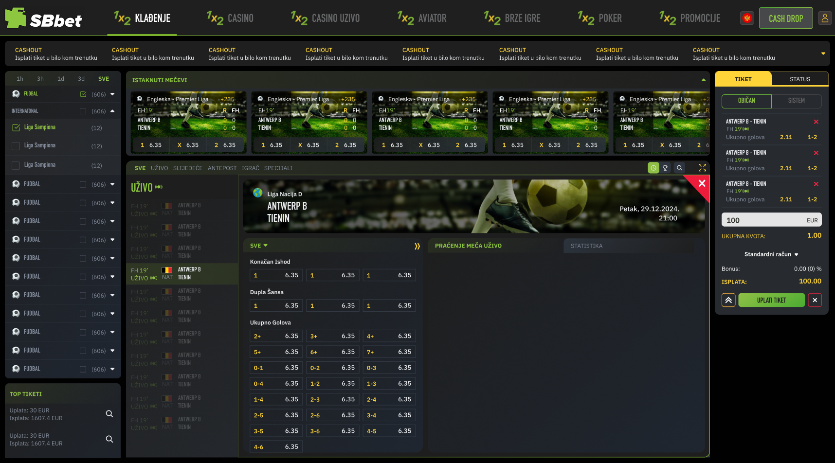Close the Antwerp B match detail panel
Image resolution: width=835 pixels, height=463 pixels.
pyautogui.click(x=701, y=183)
